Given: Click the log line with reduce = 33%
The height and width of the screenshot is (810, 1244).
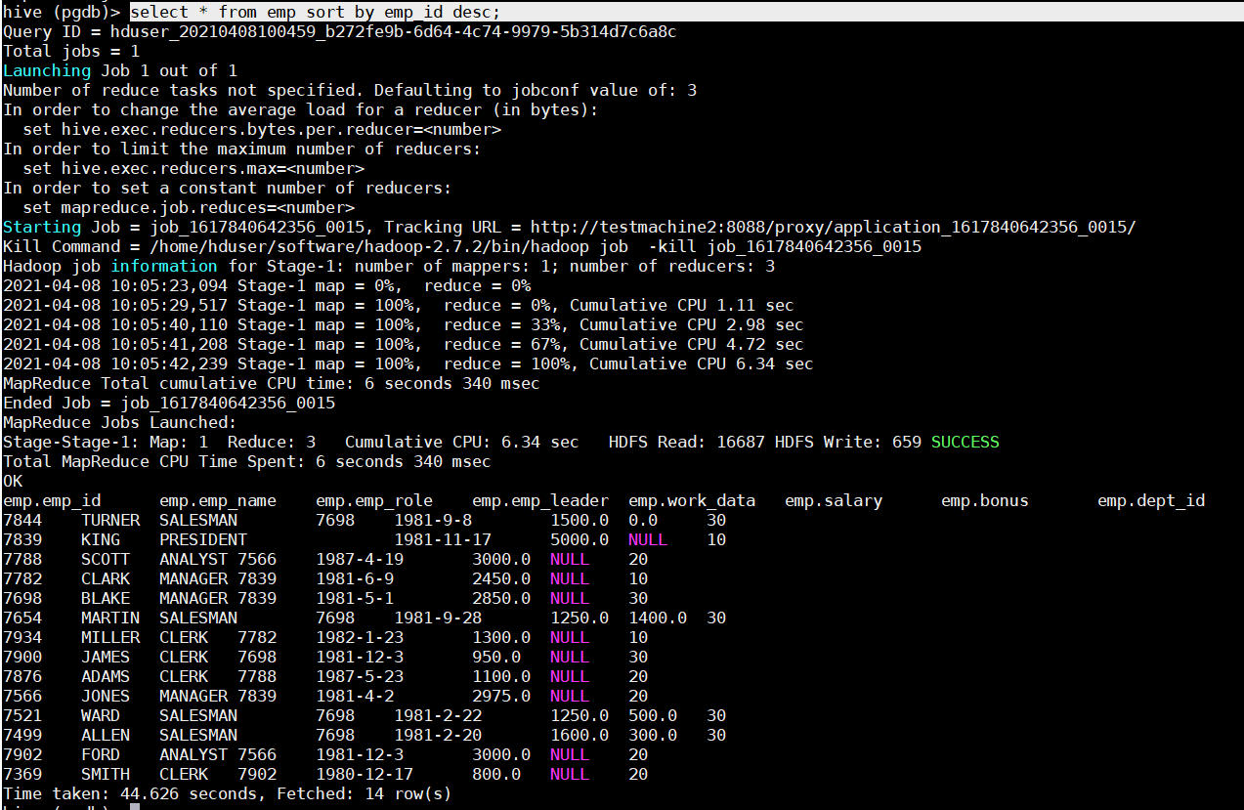Looking at the screenshot, I should click(404, 324).
